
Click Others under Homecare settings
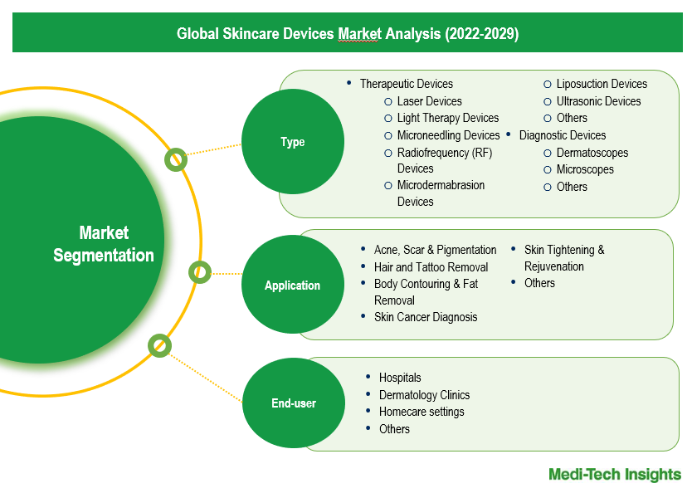click(394, 429)
